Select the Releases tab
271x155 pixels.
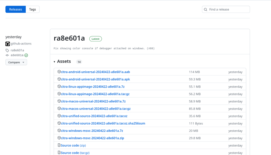[16, 10]
